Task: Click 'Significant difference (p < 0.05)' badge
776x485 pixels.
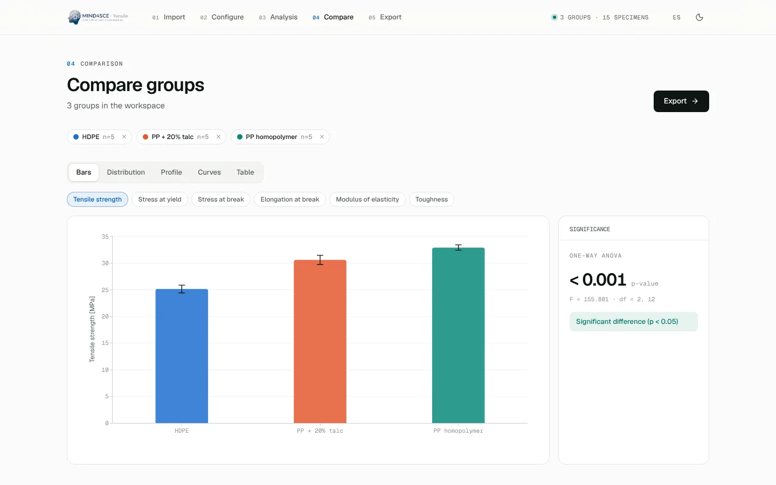Action: 634,322
